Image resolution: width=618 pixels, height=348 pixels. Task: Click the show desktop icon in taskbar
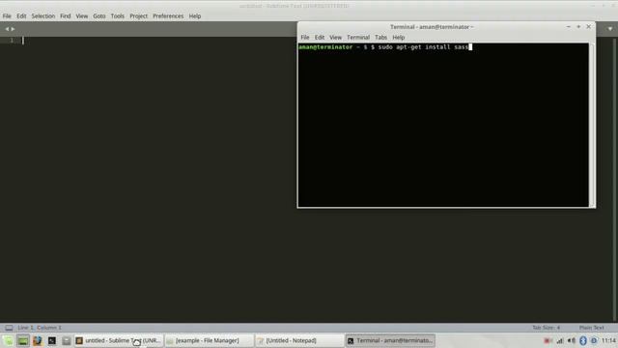pos(23,340)
